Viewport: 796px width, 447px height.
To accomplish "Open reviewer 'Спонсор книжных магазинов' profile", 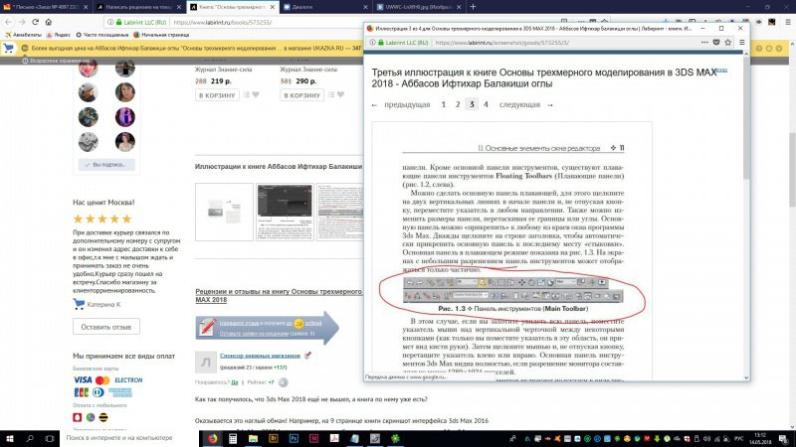I will click(x=260, y=356).
